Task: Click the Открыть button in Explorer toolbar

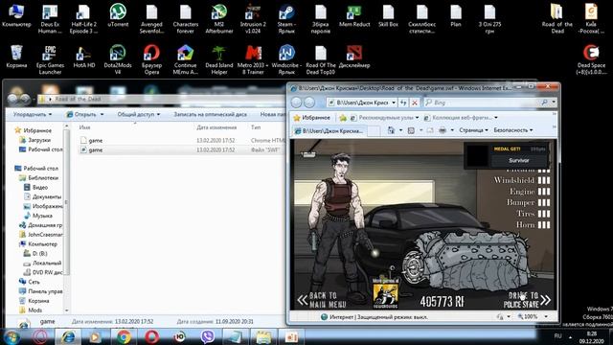Action: pyautogui.click(x=81, y=115)
